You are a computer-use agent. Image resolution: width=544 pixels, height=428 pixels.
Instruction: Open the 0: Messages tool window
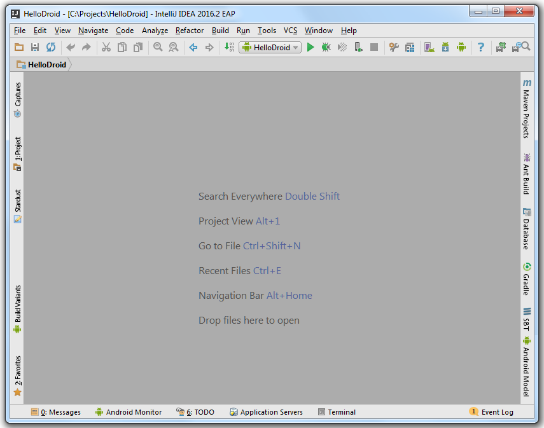click(x=55, y=412)
